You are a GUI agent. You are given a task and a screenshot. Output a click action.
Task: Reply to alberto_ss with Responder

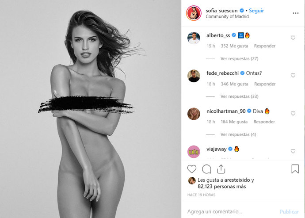(265, 46)
